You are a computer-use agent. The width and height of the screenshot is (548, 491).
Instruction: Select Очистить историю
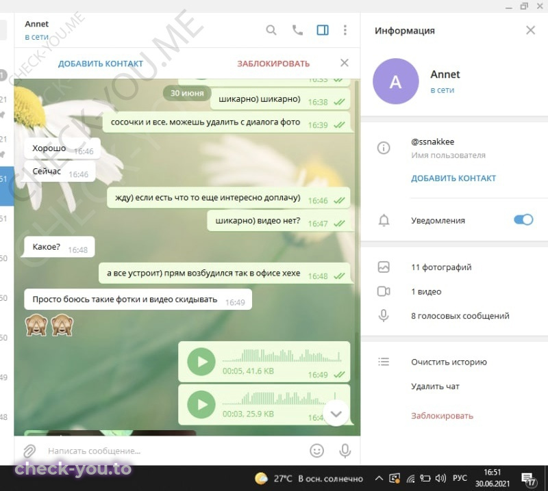(449, 362)
